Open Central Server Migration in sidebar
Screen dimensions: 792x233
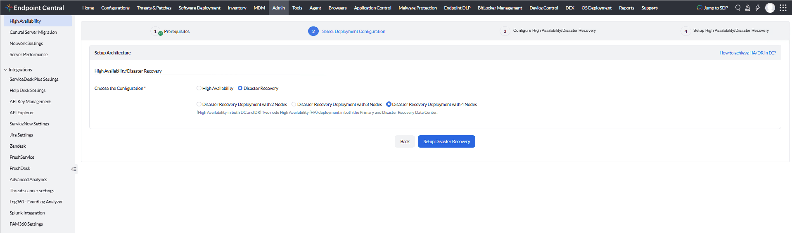[33, 32]
